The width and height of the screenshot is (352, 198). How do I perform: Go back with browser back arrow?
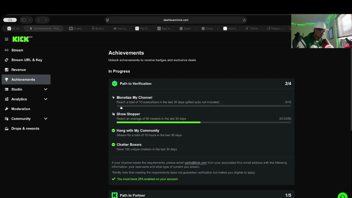point(39,20)
